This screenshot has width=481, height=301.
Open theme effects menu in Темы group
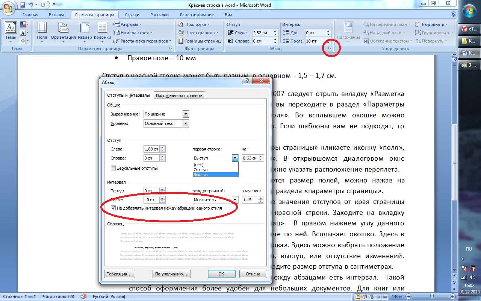(24, 41)
